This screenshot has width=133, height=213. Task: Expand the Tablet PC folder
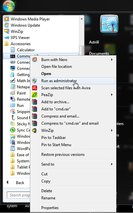click(20, 167)
